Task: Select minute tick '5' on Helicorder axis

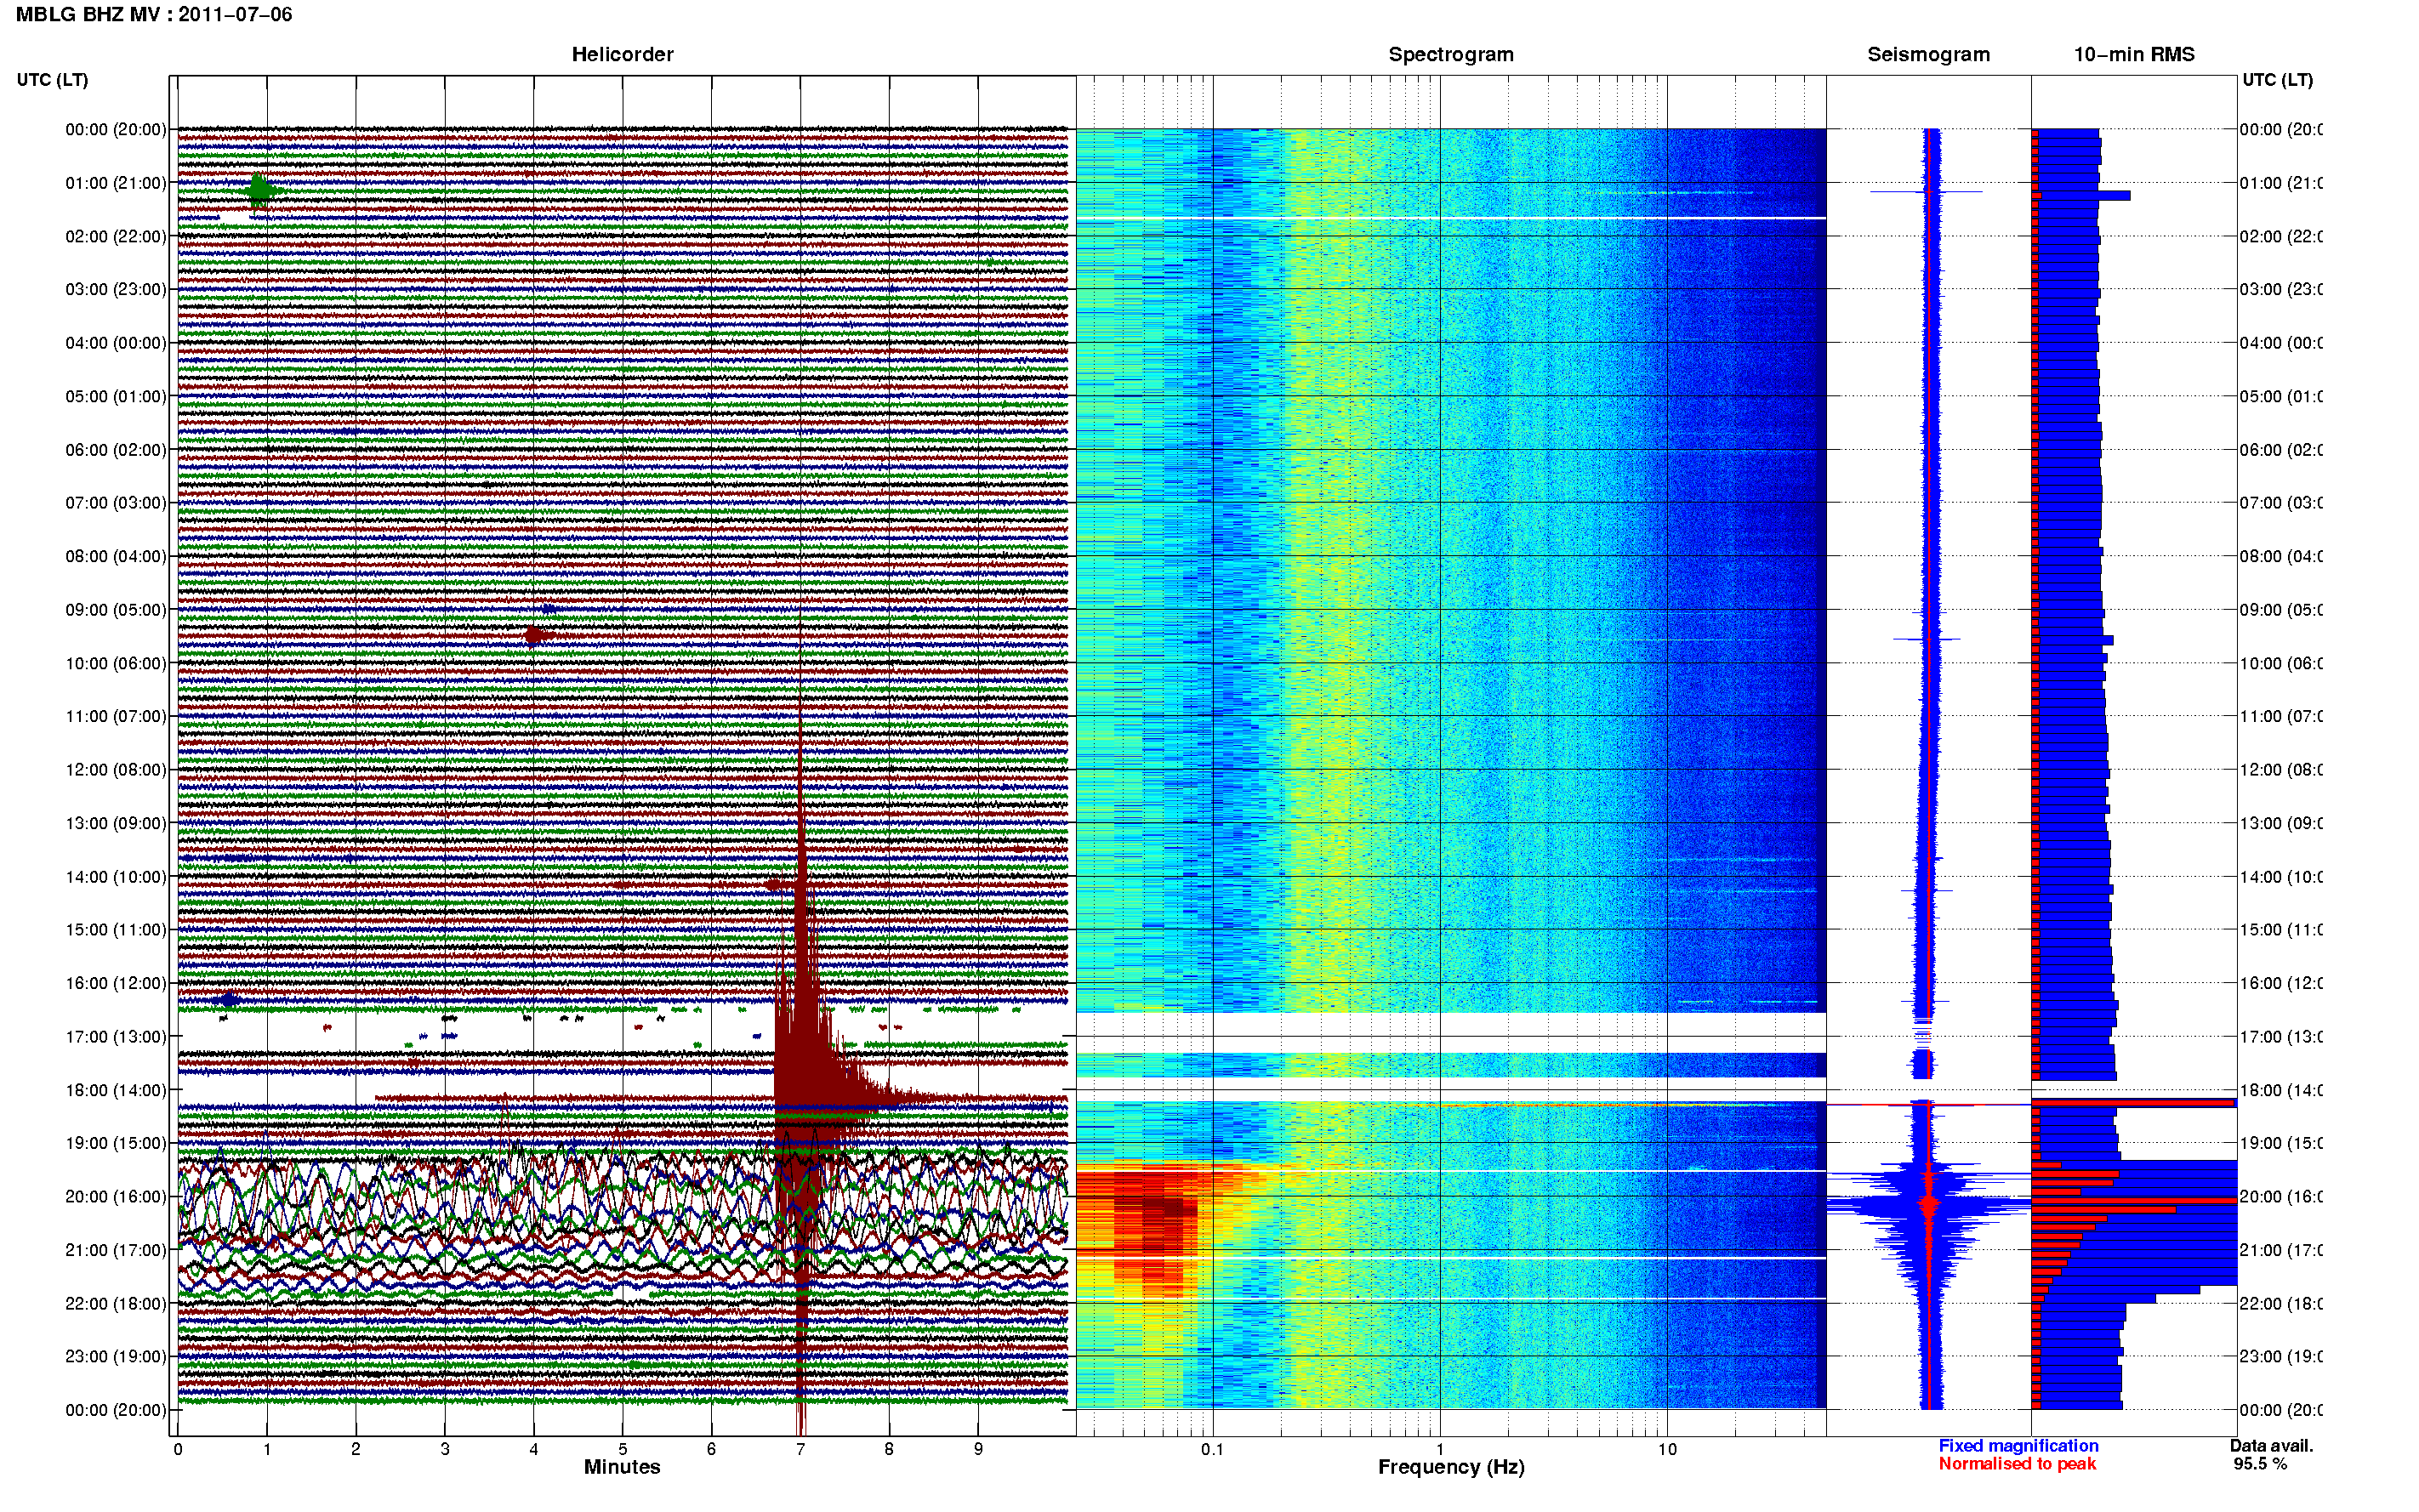Action: point(622,1449)
